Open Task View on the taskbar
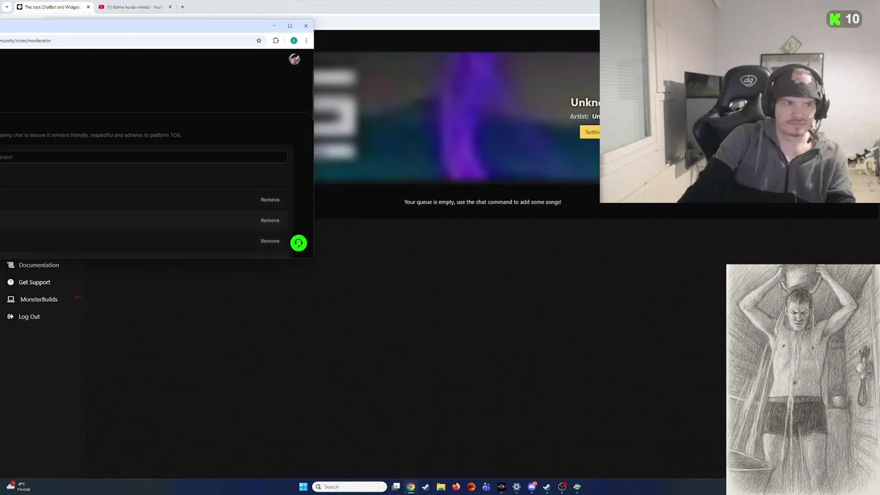The height and width of the screenshot is (495, 880). 395,487
